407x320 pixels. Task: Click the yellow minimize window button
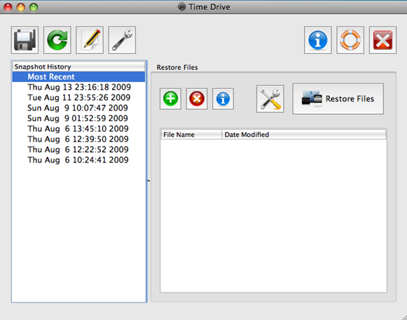(21, 7)
